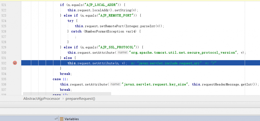Move the horizontal scrollbar under the code
Screen dimensions: 260x121
(67, 94)
